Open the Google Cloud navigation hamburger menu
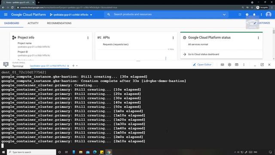 point(6,15)
